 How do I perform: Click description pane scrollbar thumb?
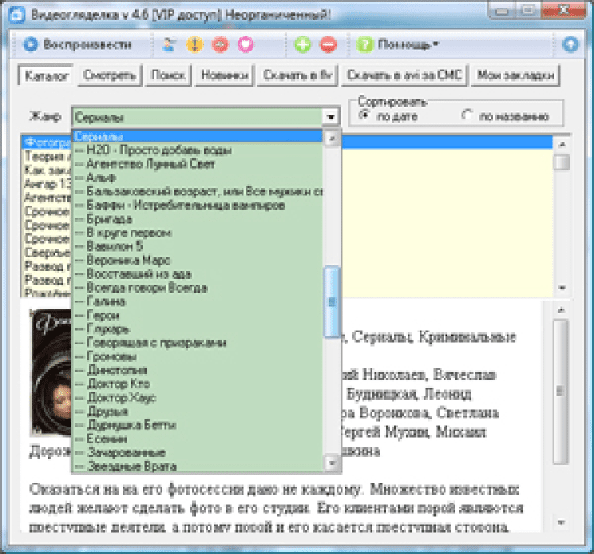561,391
